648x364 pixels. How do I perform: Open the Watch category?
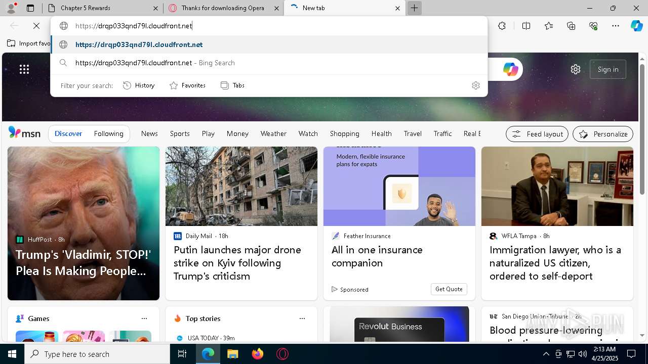[x=308, y=133]
